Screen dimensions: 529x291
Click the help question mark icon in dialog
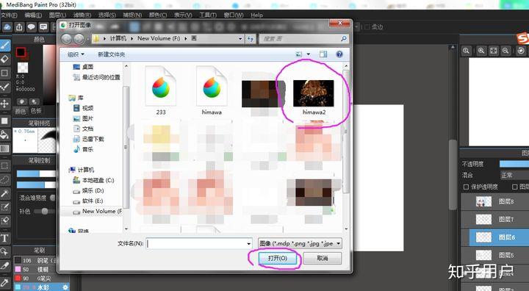point(339,54)
